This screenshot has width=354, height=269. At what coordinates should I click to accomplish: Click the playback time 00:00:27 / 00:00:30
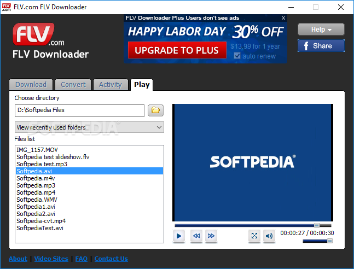click(x=307, y=233)
